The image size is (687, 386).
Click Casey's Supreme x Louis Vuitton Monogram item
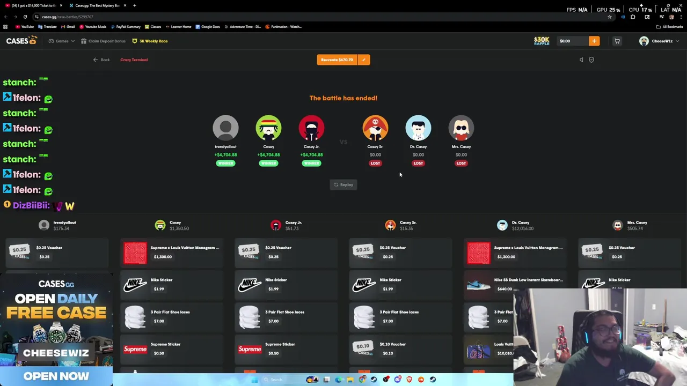[172, 253]
